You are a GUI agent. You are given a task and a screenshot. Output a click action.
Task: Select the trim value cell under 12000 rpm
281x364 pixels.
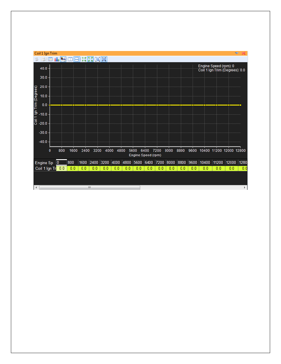tap(232, 169)
